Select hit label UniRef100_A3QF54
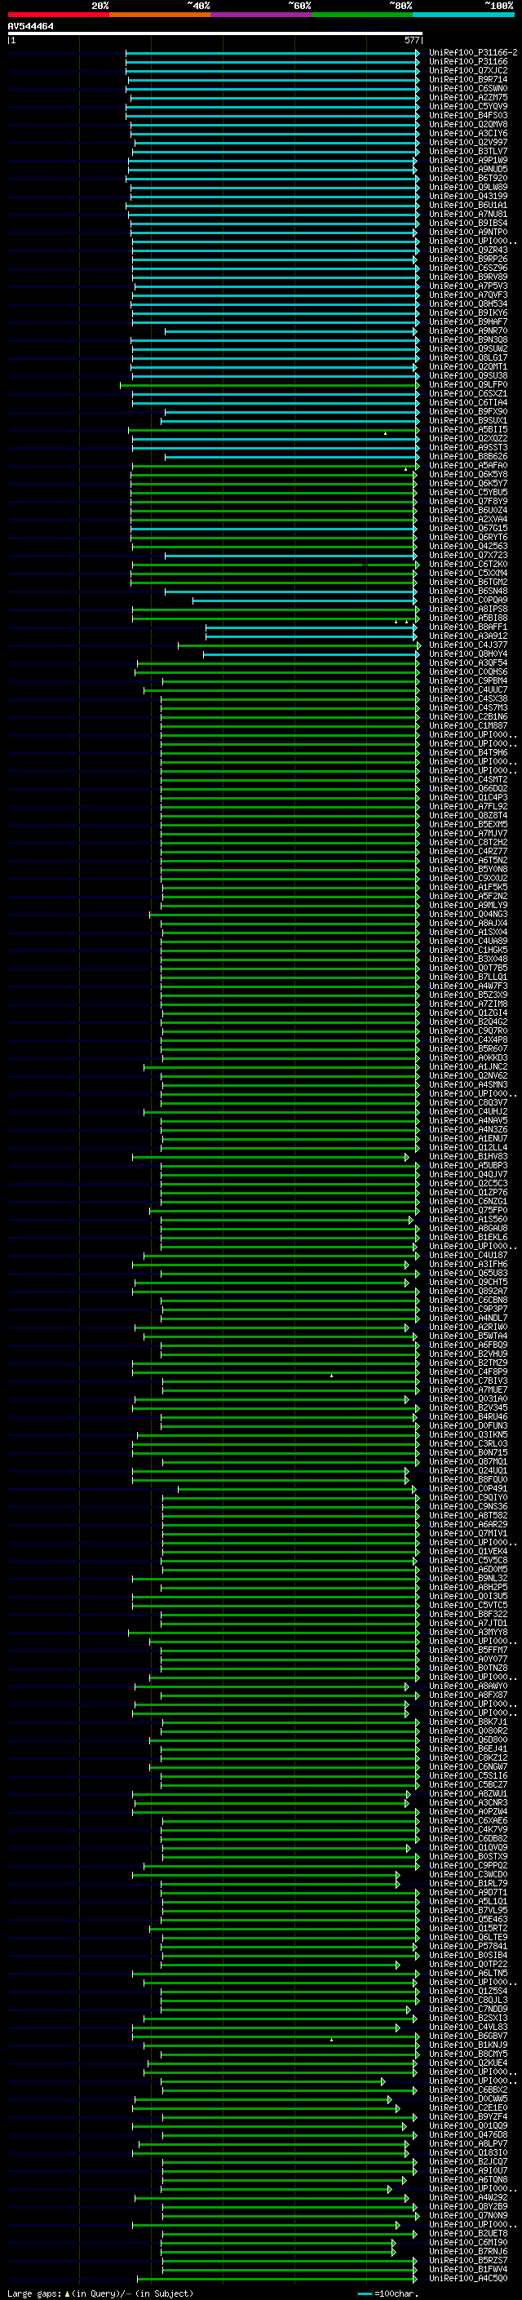The image size is (522, 2300). click(x=467, y=663)
